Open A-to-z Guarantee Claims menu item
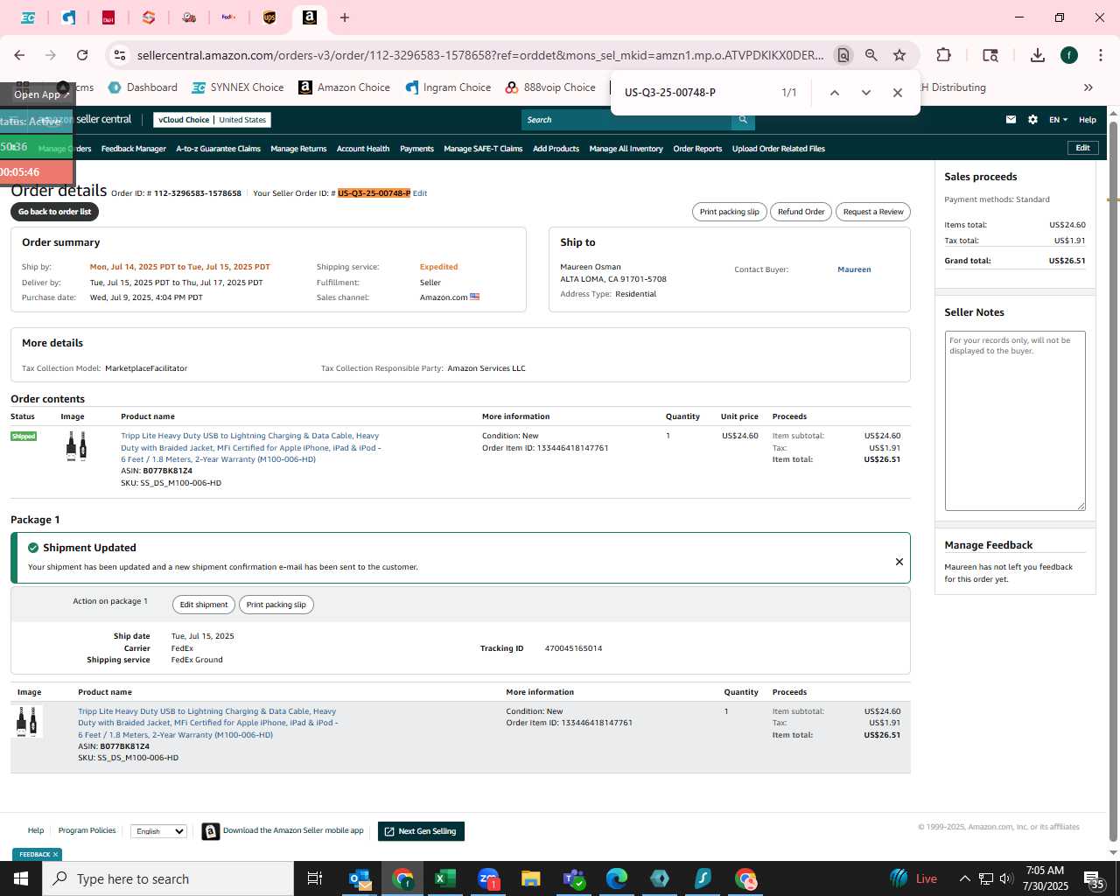The height and width of the screenshot is (896, 1120). point(219,149)
